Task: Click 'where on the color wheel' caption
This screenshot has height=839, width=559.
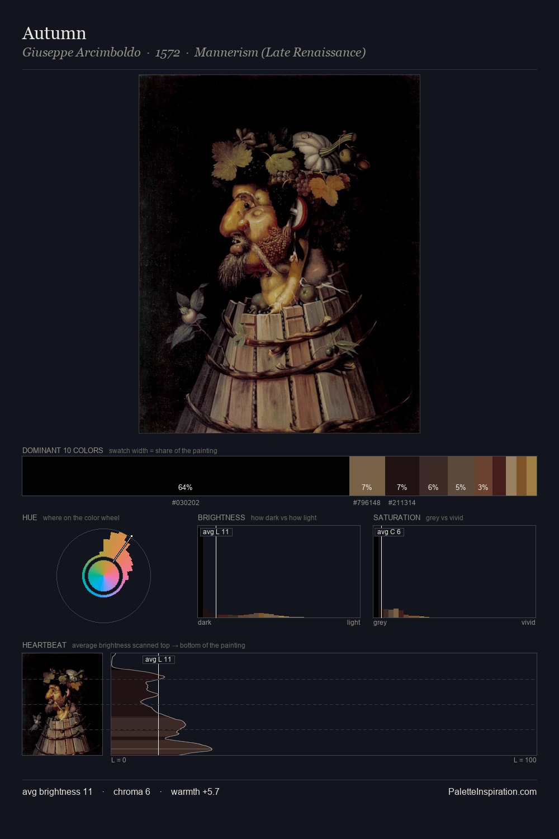Action: pyautogui.click(x=81, y=518)
